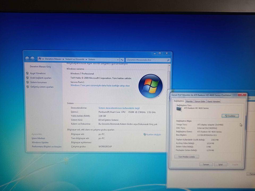The height and width of the screenshot is (191, 255).
Task: Click Denetim Masası in the breadcrumb
Action: coord(53,59)
